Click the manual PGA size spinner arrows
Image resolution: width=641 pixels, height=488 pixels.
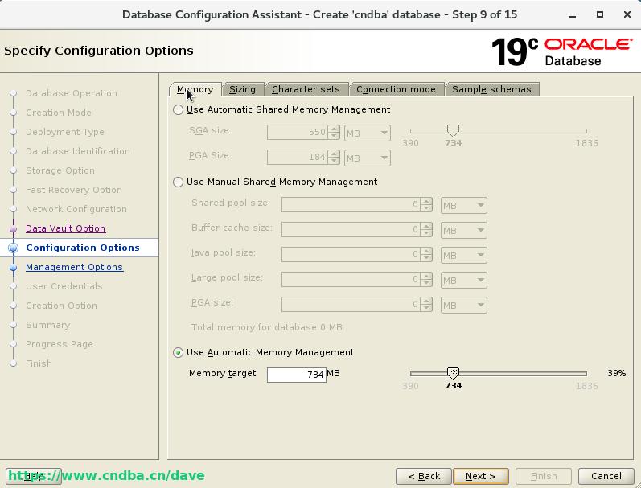coord(426,305)
